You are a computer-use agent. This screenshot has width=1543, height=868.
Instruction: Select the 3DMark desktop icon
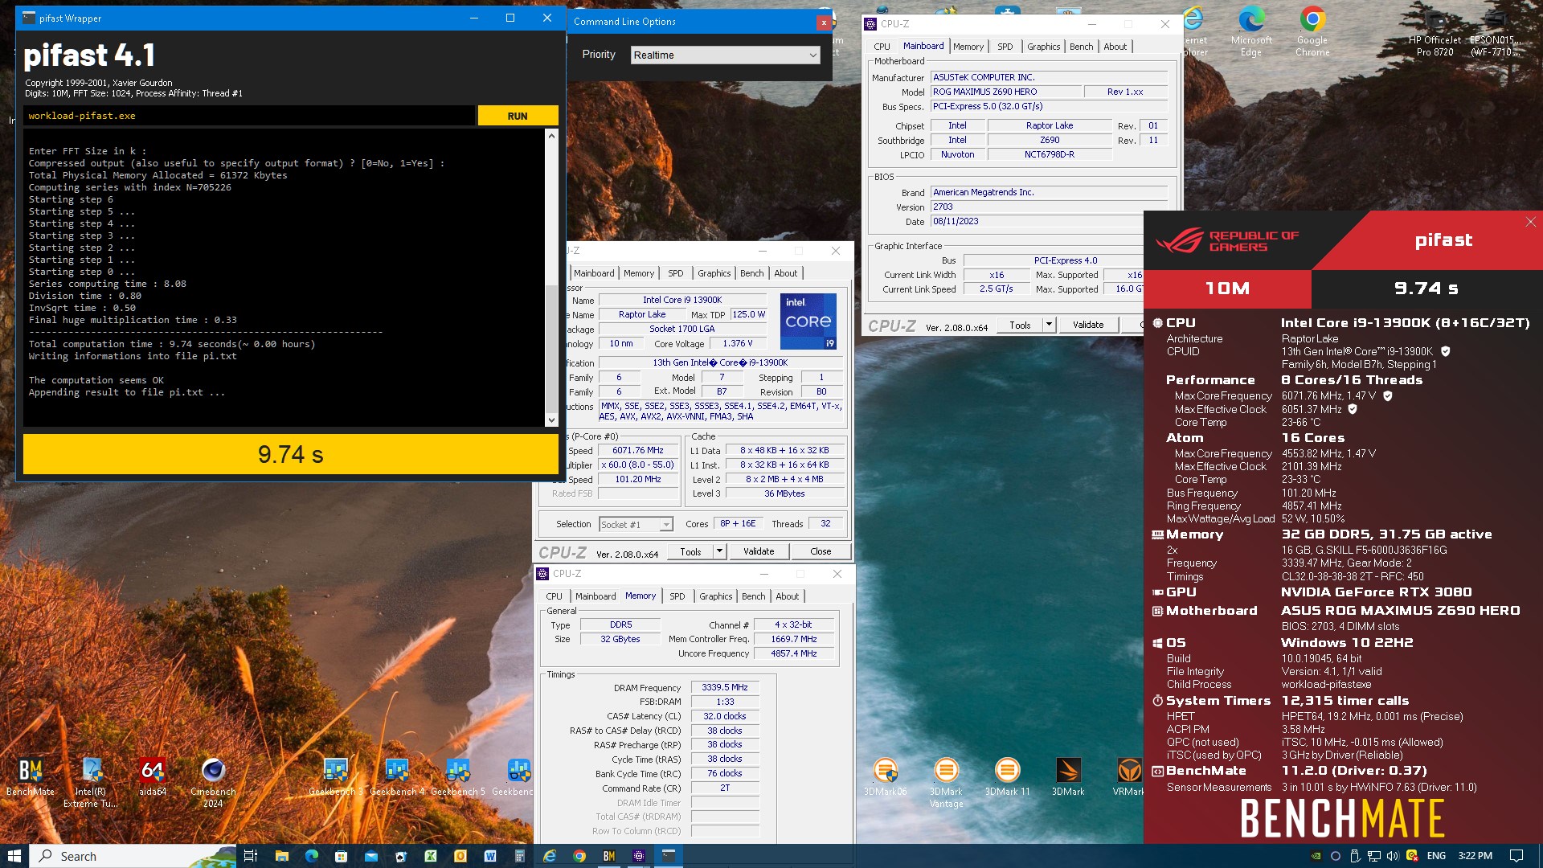pos(1068,776)
